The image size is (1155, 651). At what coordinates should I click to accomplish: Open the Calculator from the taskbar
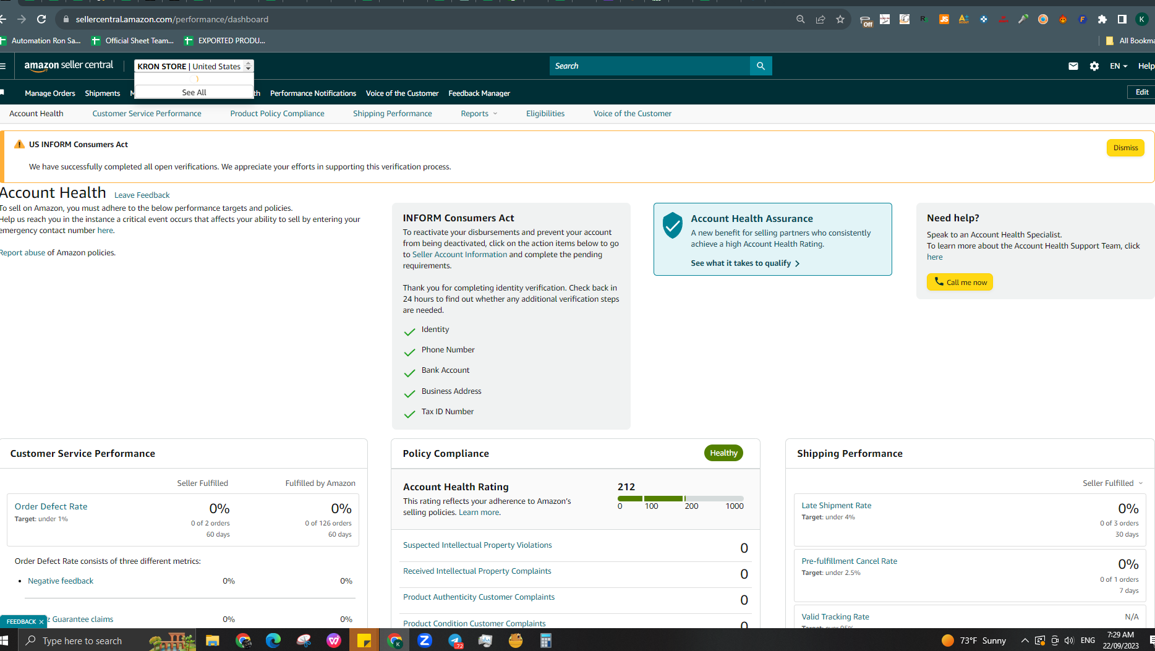click(x=546, y=640)
